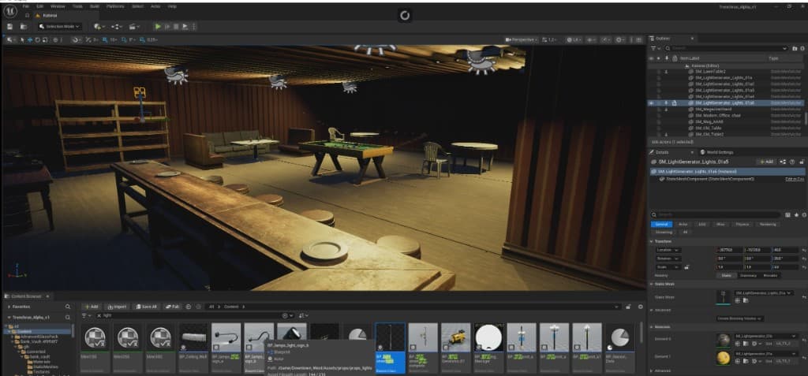Set Mobility to Movable

coord(770,276)
